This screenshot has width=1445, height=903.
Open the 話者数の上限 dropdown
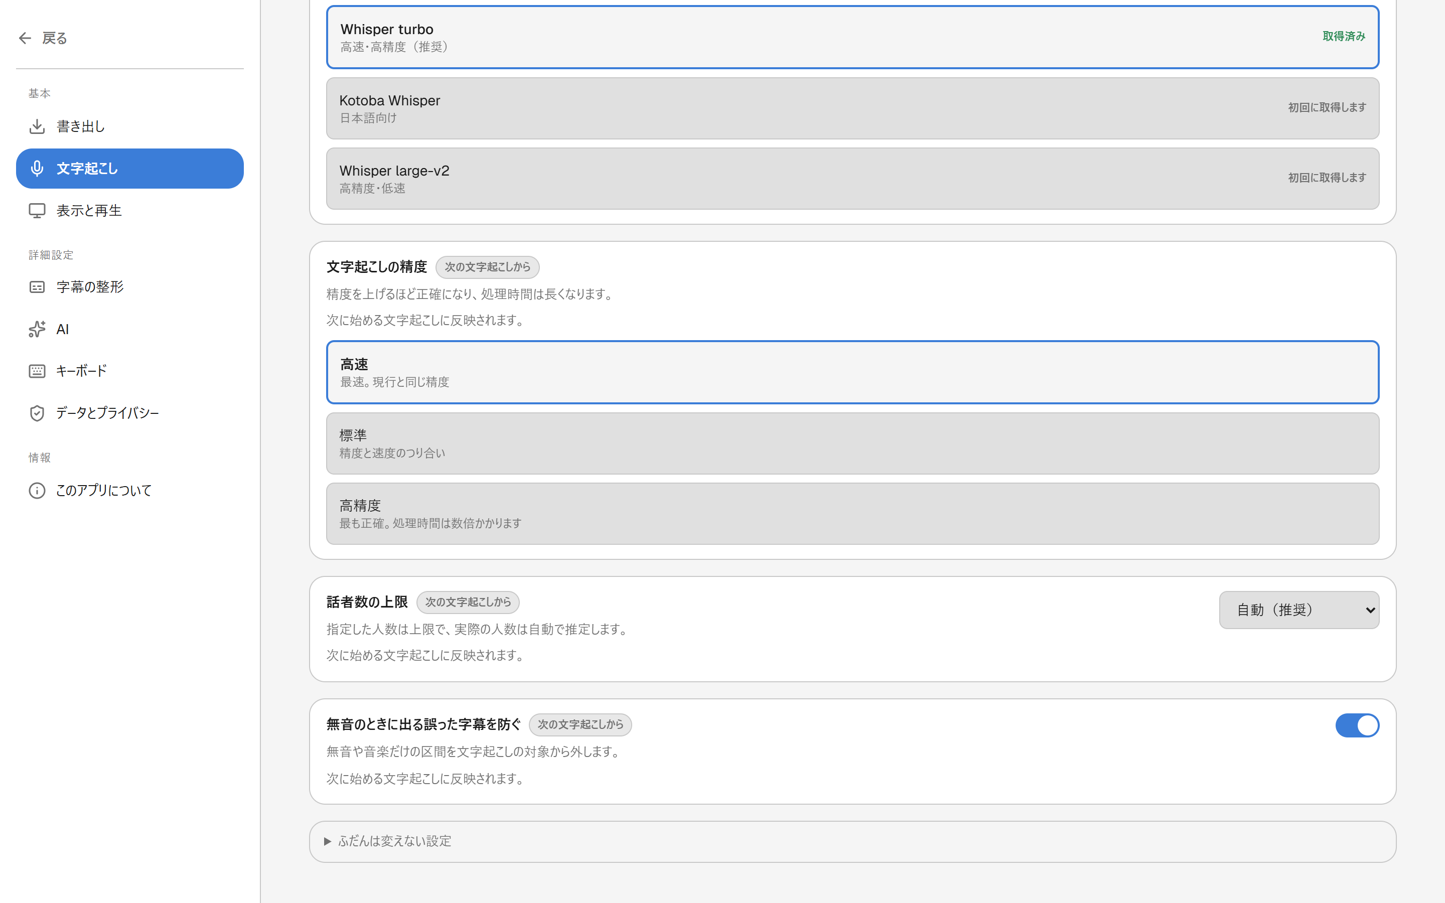1298,610
